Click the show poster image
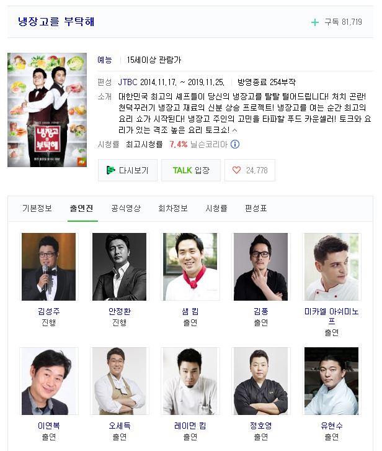The image size is (382, 451). tap(47, 110)
